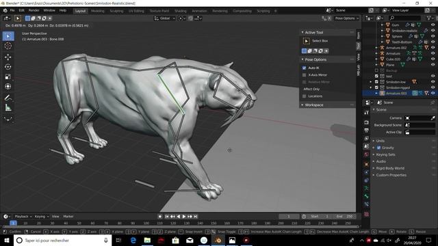Play the animation forward

pyautogui.click(x=184, y=217)
